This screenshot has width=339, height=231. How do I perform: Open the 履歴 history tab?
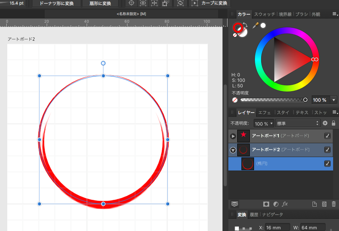[x=254, y=215]
